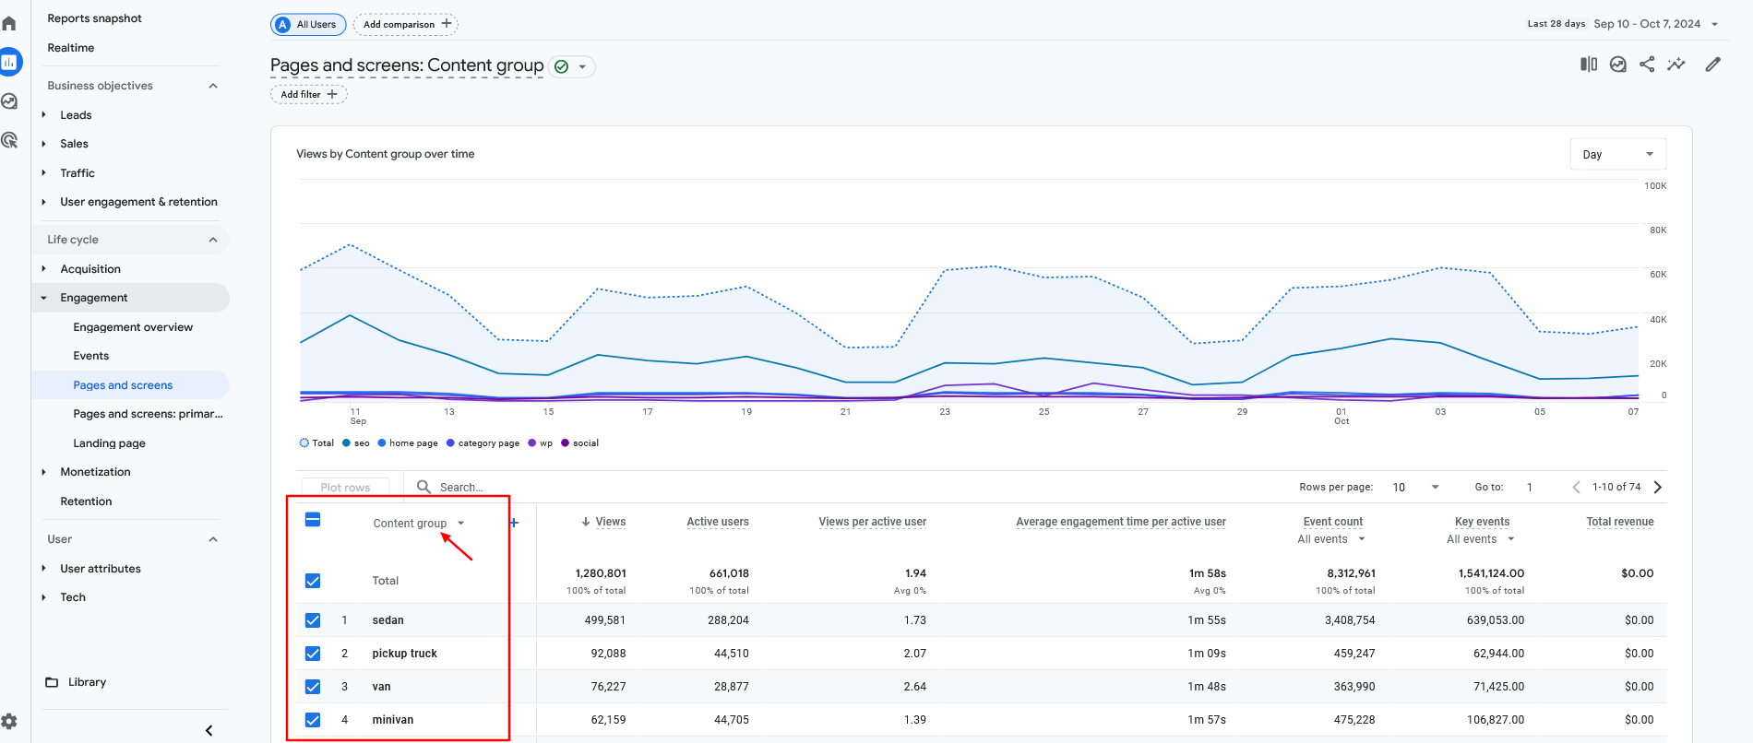Screen dimensions: 1753x743
Task: Click the table Search field
Action: (461, 487)
